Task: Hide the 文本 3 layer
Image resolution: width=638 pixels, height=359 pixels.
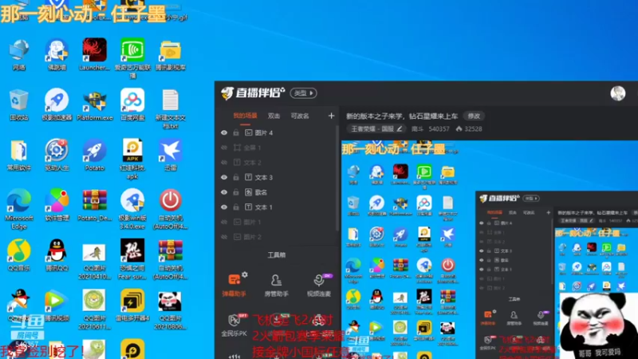Action: click(x=224, y=177)
